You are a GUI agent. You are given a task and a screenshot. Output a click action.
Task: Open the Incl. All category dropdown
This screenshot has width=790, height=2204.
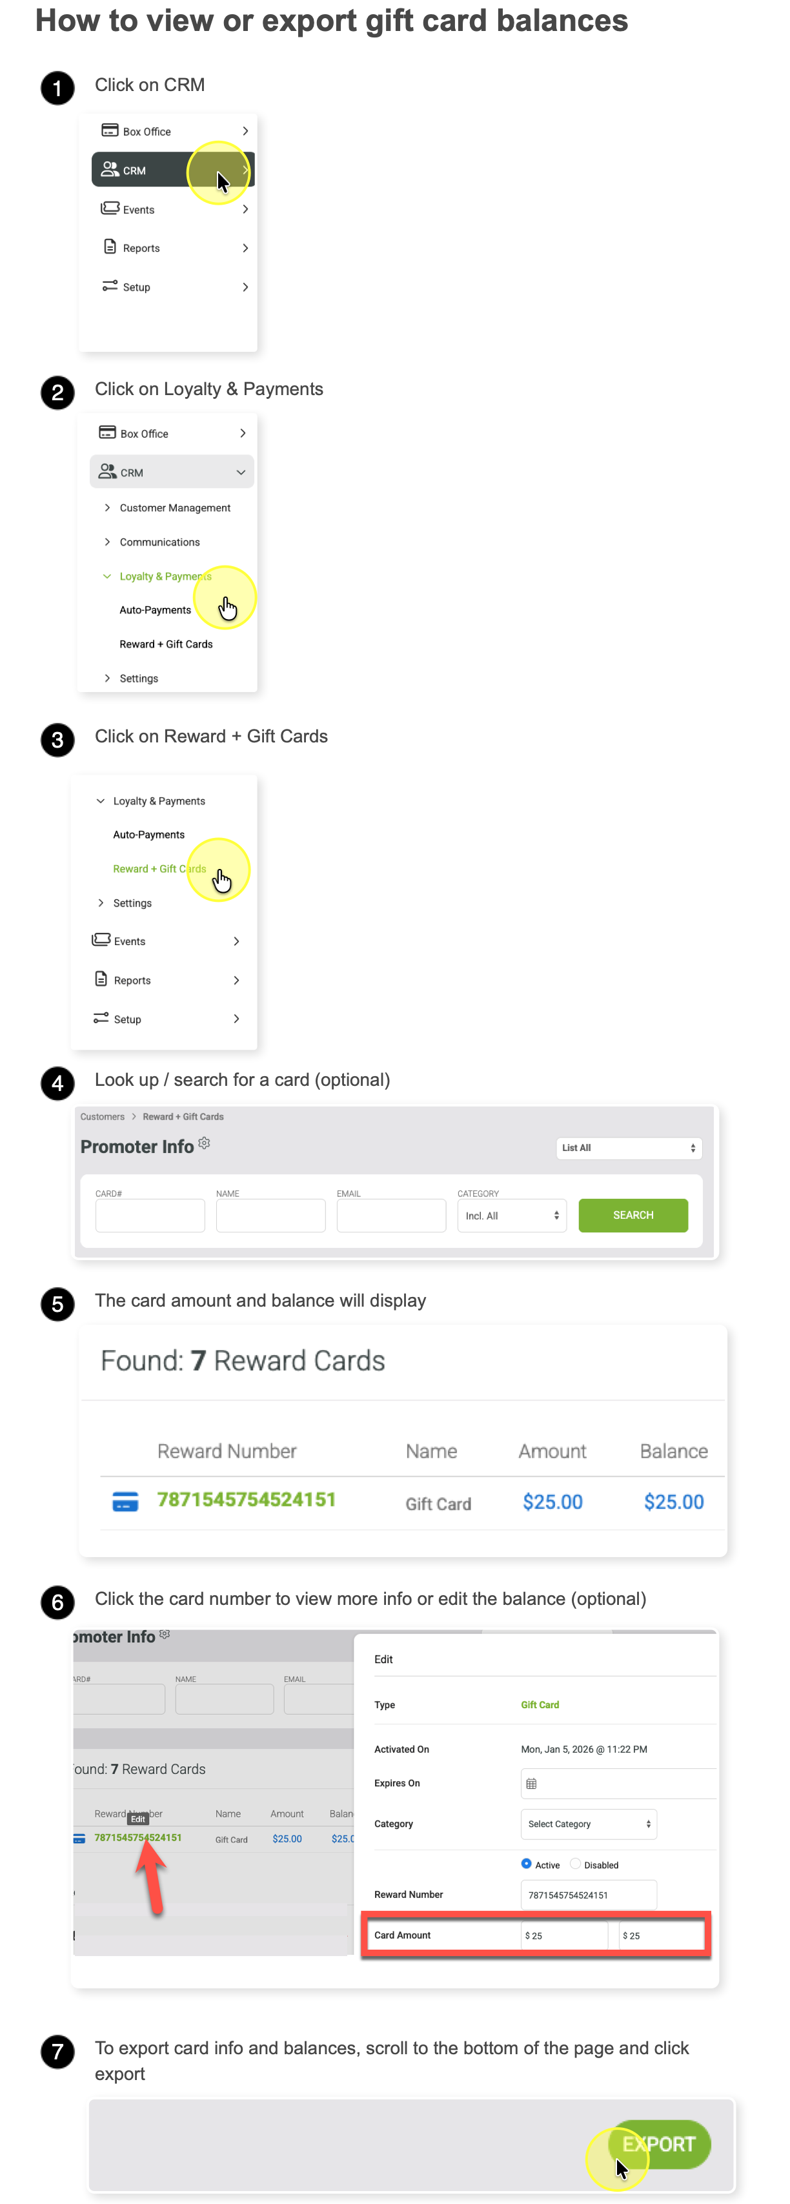coord(511,1215)
